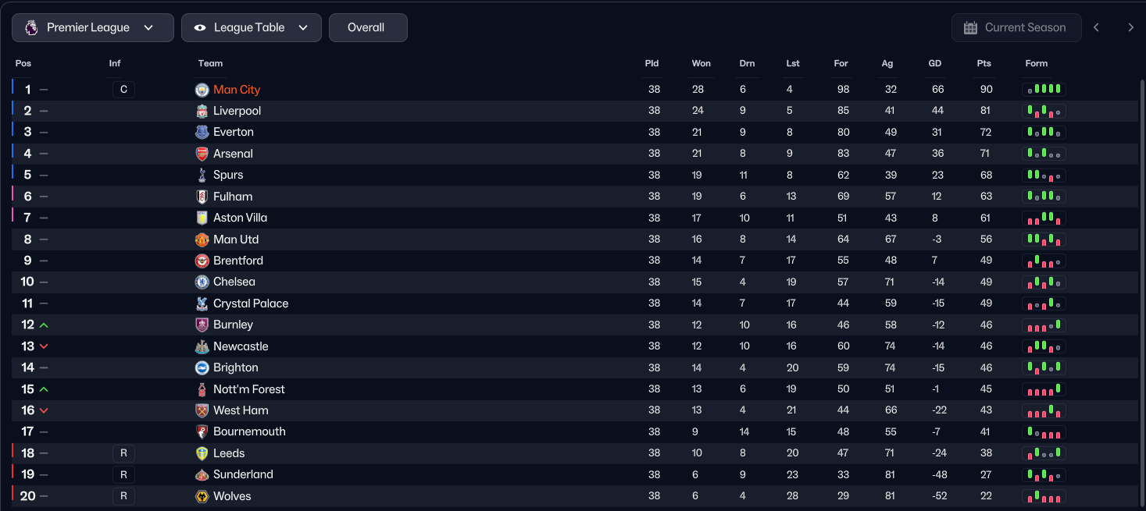Click the Man Utd badge icon
This screenshot has height=511, width=1146.
(x=202, y=240)
